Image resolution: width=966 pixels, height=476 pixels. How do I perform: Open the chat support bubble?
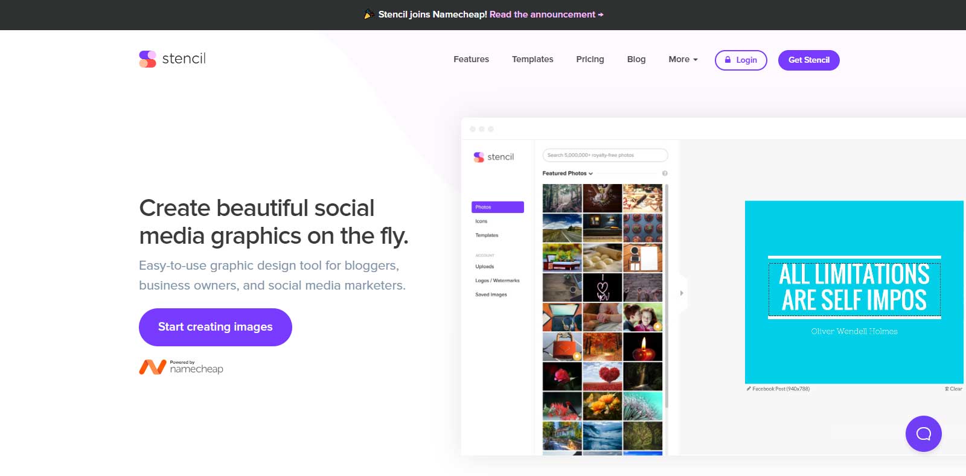[923, 433]
